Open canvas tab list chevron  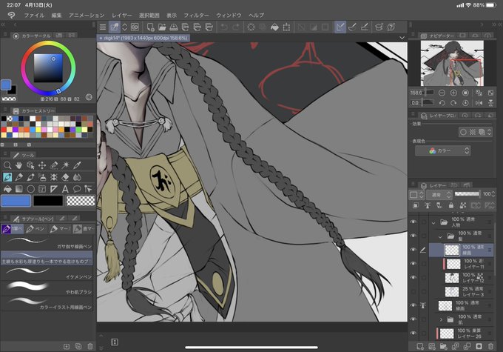pyautogui.click(x=402, y=38)
